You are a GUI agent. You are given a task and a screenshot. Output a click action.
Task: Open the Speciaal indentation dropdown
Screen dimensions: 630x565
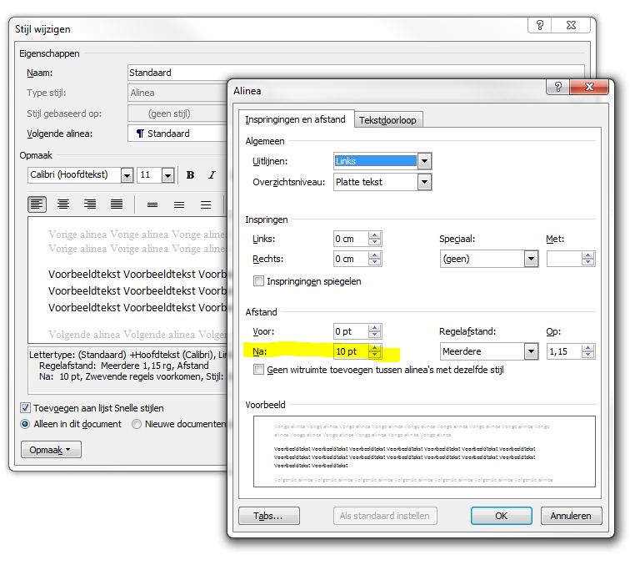(x=531, y=259)
